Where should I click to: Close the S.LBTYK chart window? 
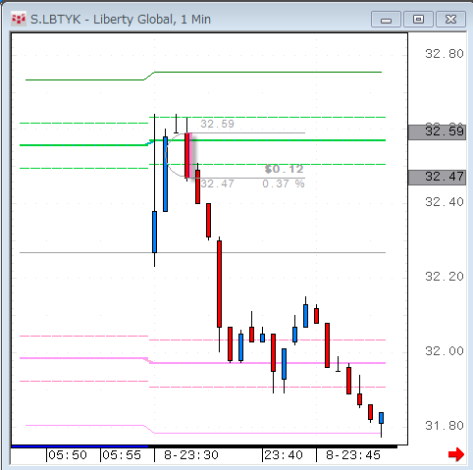click(x=450, y=20)
